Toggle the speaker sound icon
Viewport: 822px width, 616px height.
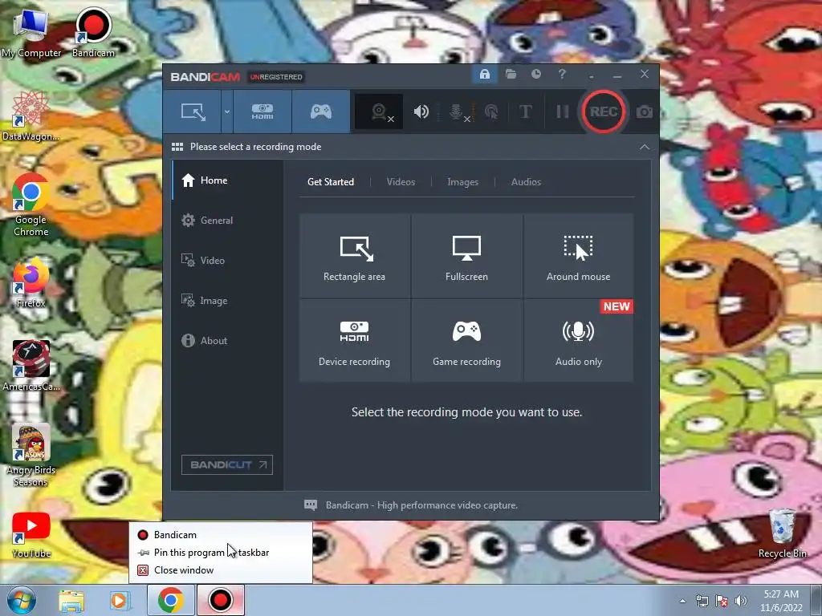coord(421,111)
